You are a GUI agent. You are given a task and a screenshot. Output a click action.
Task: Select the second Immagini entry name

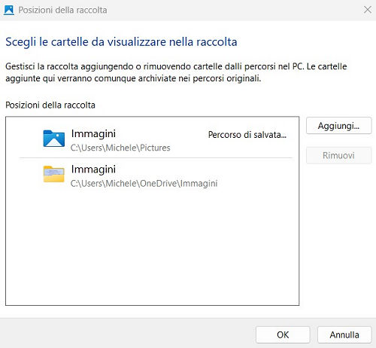pos(93,169)
